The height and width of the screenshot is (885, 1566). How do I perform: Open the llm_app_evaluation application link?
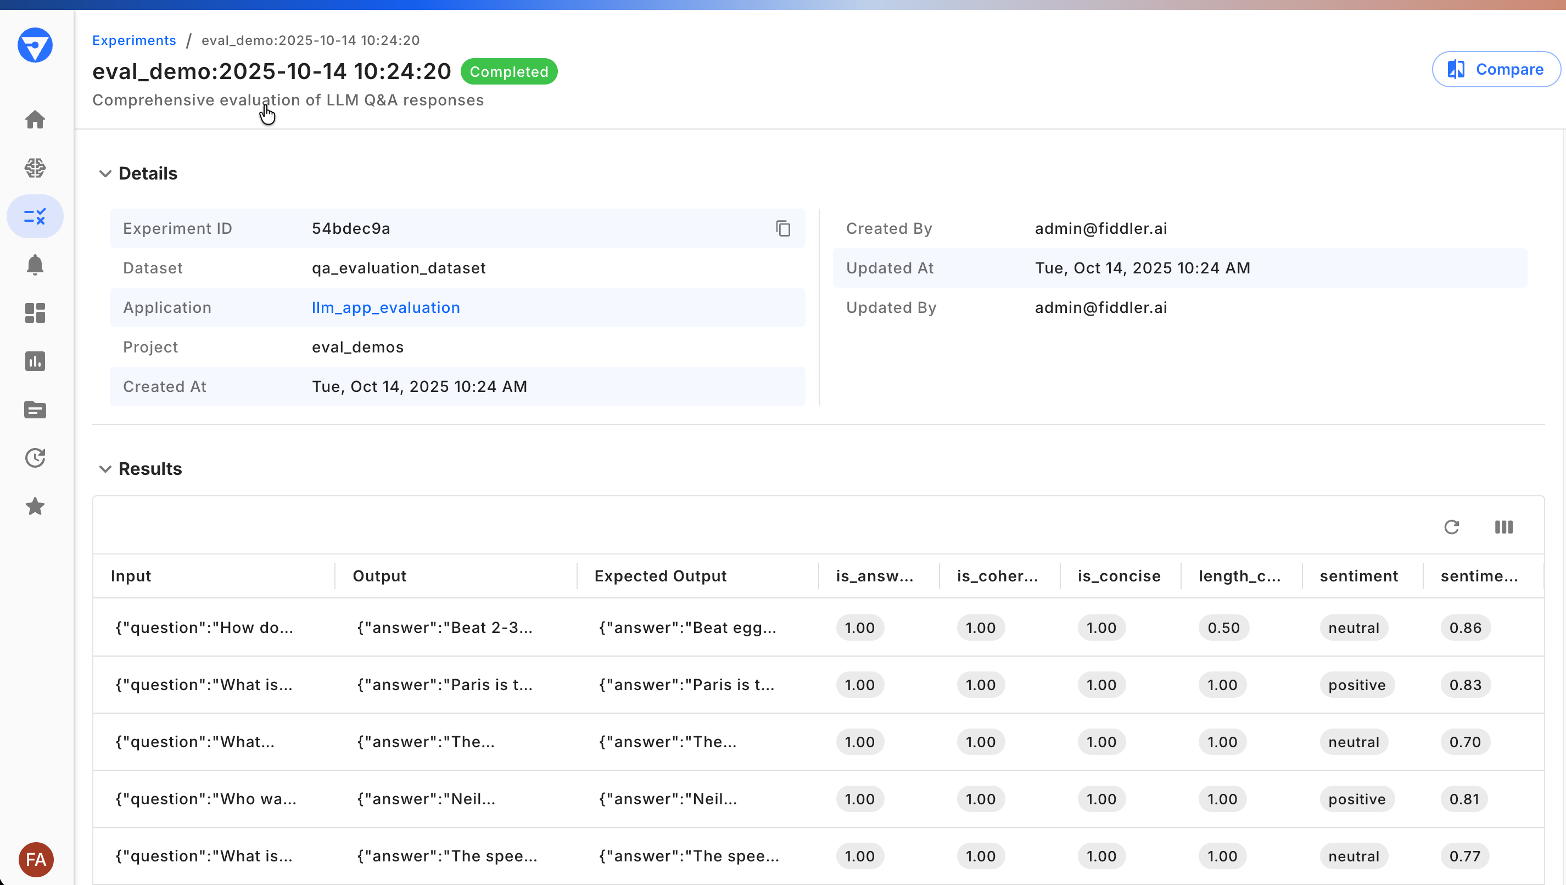pos(385,307)
